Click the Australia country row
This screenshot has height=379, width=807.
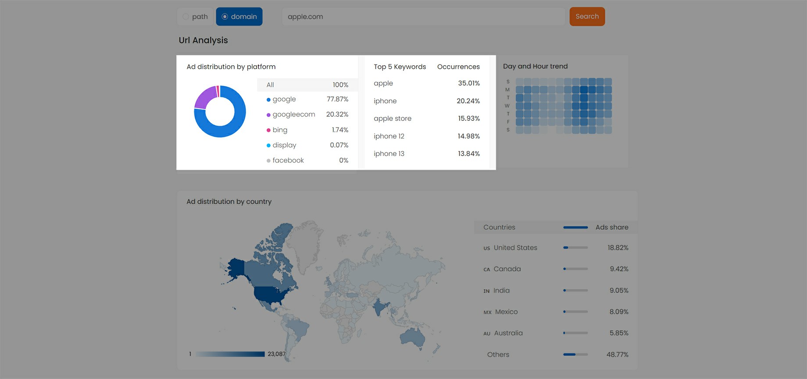pyautogui.click(x=556, y=333)
